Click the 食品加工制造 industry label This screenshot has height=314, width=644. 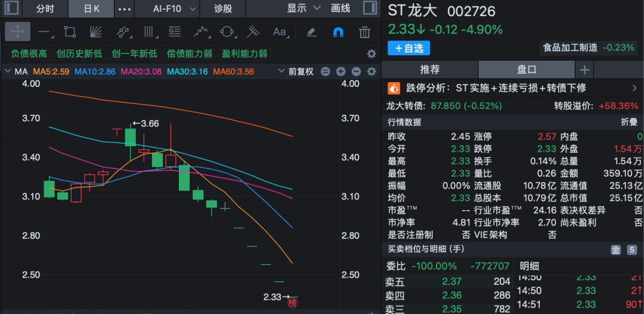point(570,48)
